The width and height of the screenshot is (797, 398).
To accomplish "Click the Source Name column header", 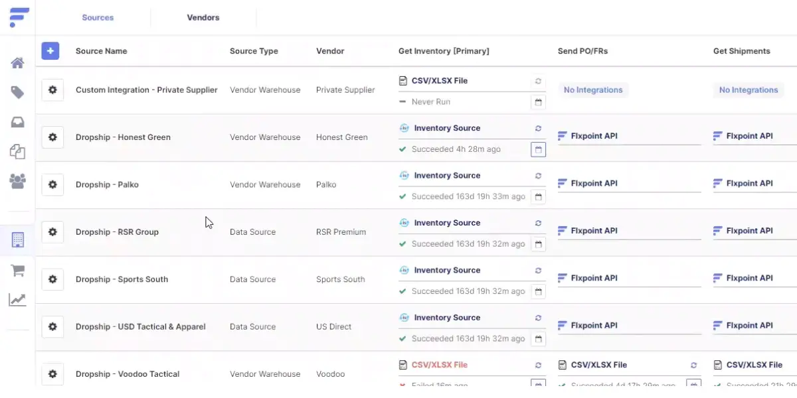I will point(101,51).
